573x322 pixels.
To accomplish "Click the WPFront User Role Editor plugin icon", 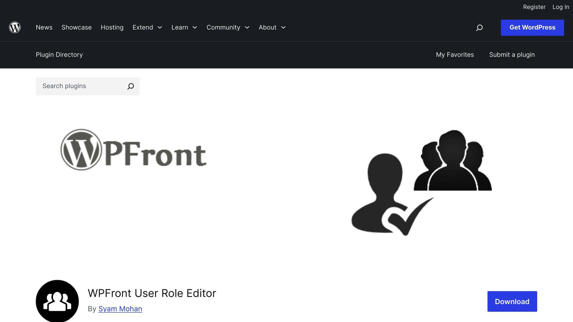I will 57,301.
